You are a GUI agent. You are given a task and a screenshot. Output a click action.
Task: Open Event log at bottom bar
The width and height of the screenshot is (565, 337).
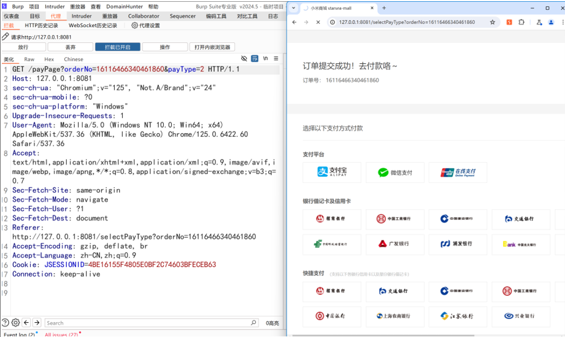pos(20,335)
